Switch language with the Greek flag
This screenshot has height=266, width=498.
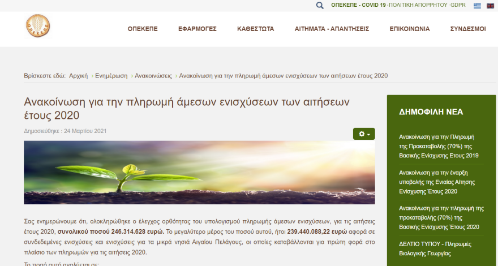coord(477,6)
